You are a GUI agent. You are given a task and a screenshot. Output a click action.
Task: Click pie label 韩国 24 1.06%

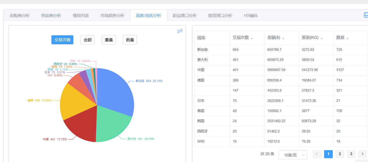62,67
